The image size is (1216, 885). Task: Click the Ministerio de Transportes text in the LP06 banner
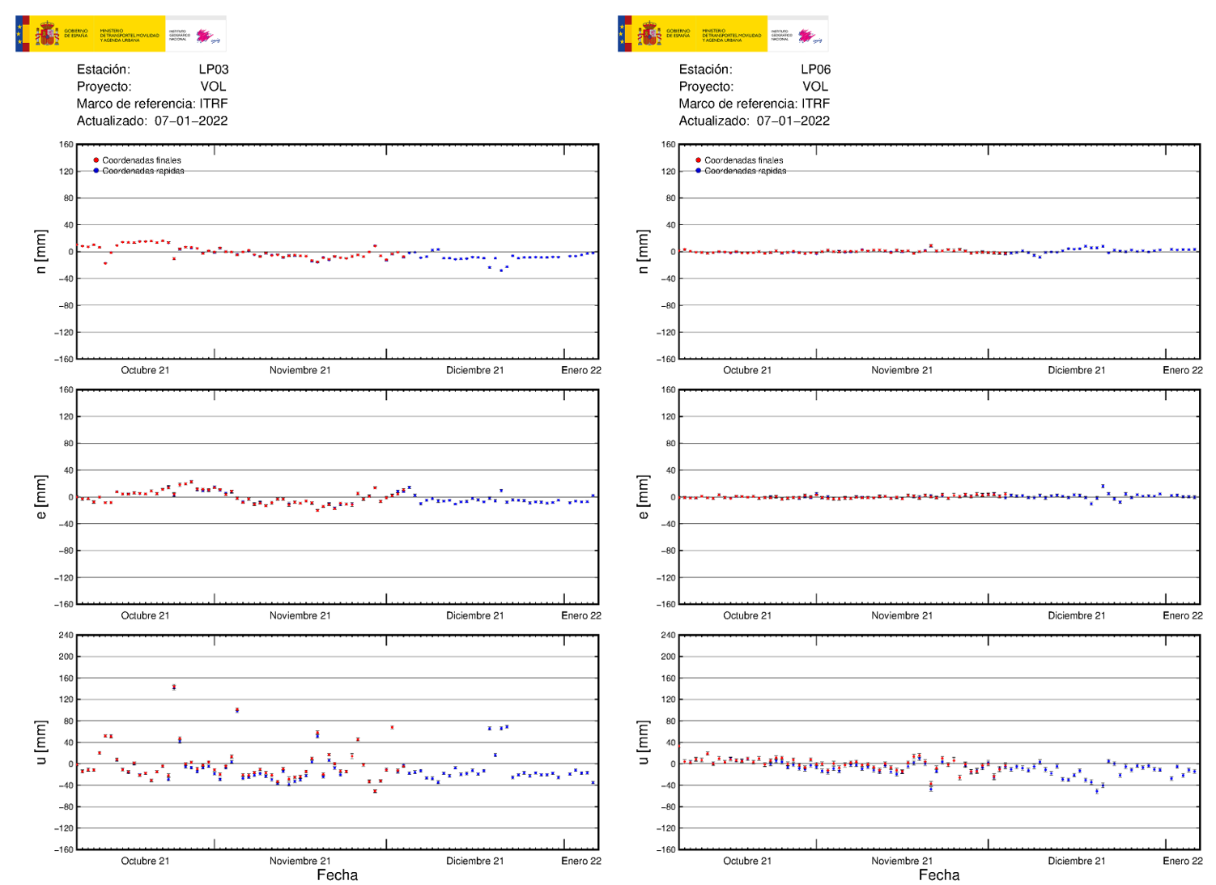point(731,35)
